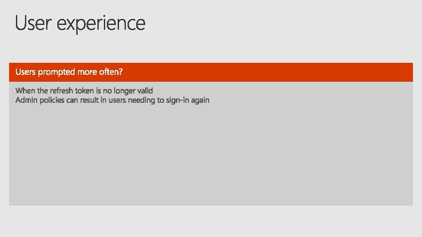The width and height of the screenshot is (422, 237).
Task: Click the empty gray content panel area
Action: (x=211, y=156)
